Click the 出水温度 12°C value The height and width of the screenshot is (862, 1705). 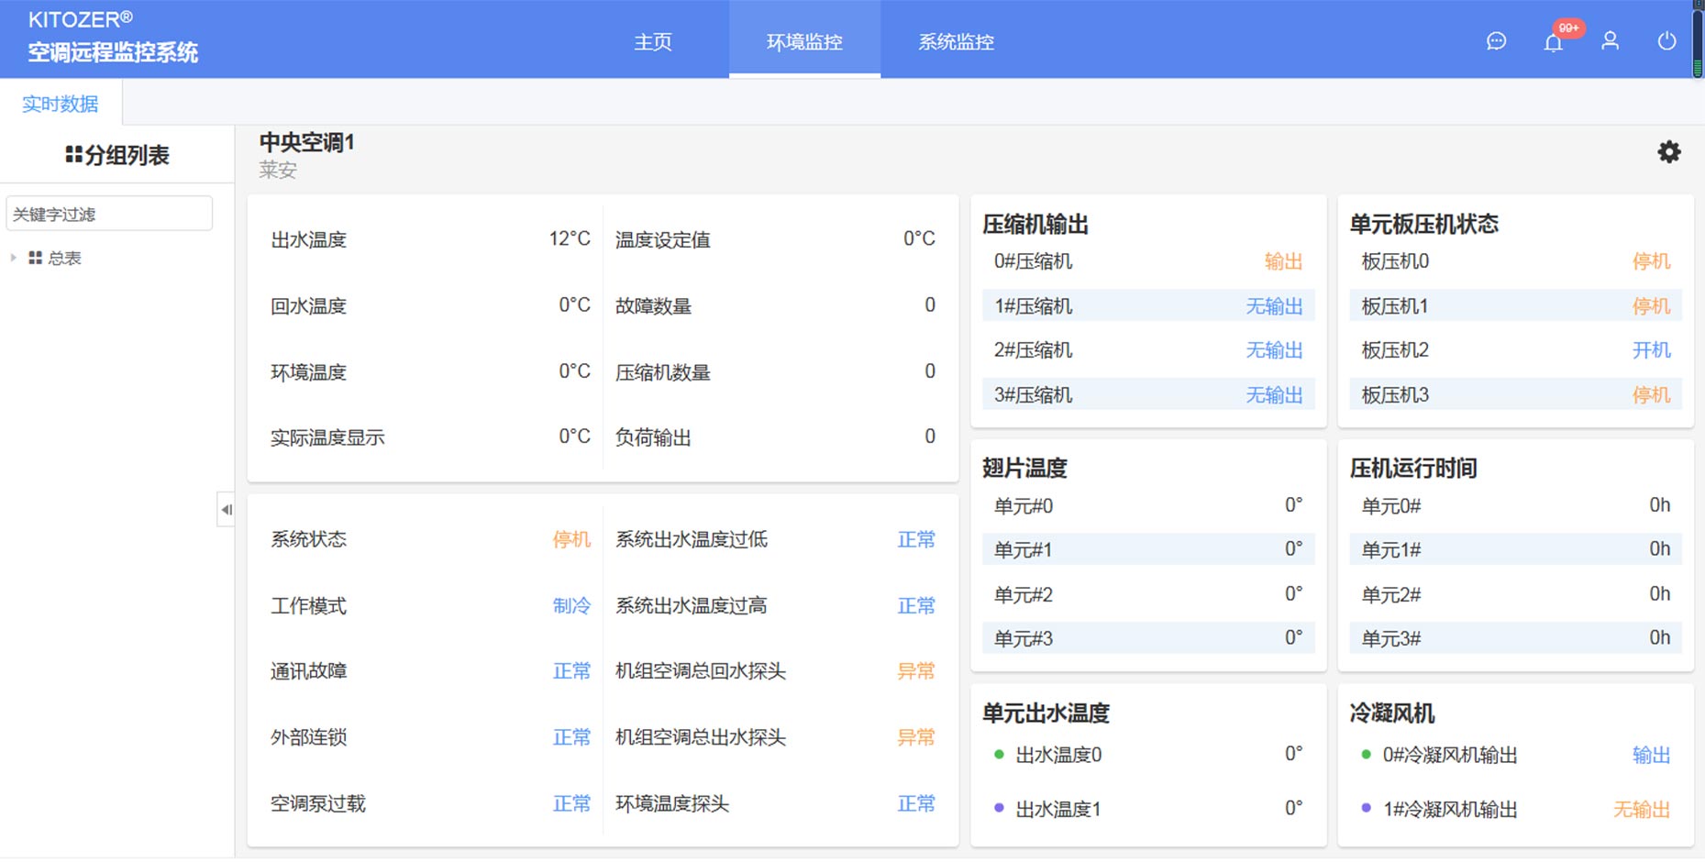click(570, 239)
